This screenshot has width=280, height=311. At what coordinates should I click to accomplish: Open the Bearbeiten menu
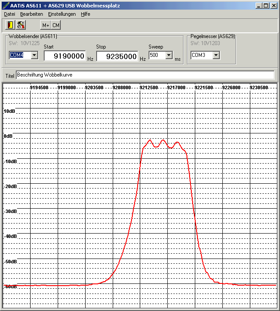pyautogui.click(x=31, y=14)
